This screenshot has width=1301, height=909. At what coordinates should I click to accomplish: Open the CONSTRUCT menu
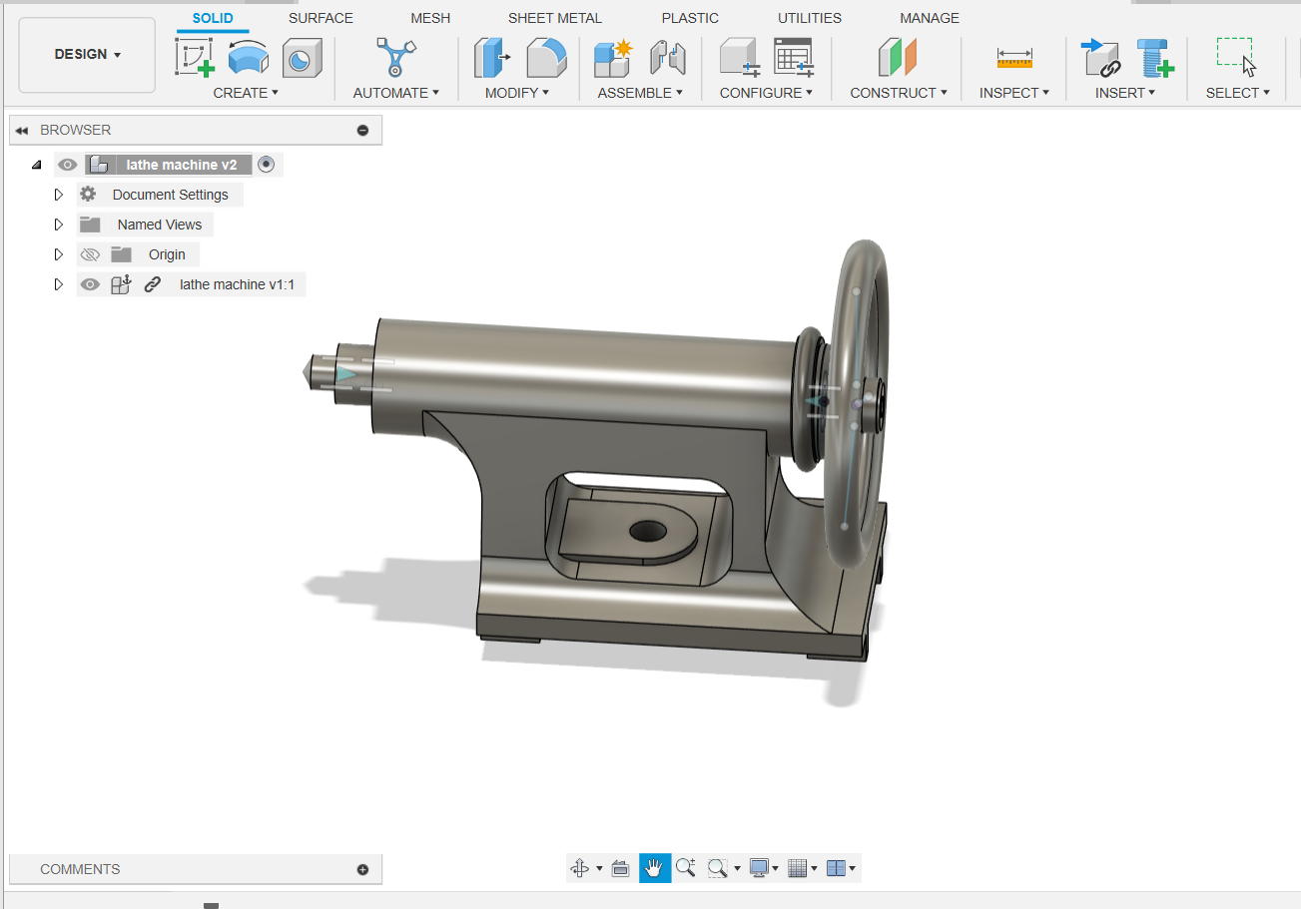click(x=898, y=93)
